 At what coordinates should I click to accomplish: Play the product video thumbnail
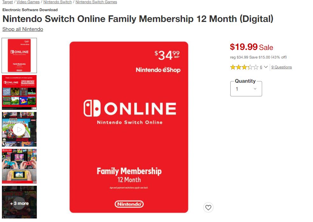[19, 129]
